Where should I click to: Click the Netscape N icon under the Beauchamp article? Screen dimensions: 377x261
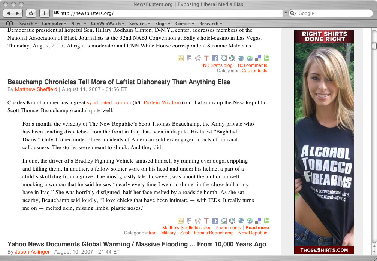[232, 221]
